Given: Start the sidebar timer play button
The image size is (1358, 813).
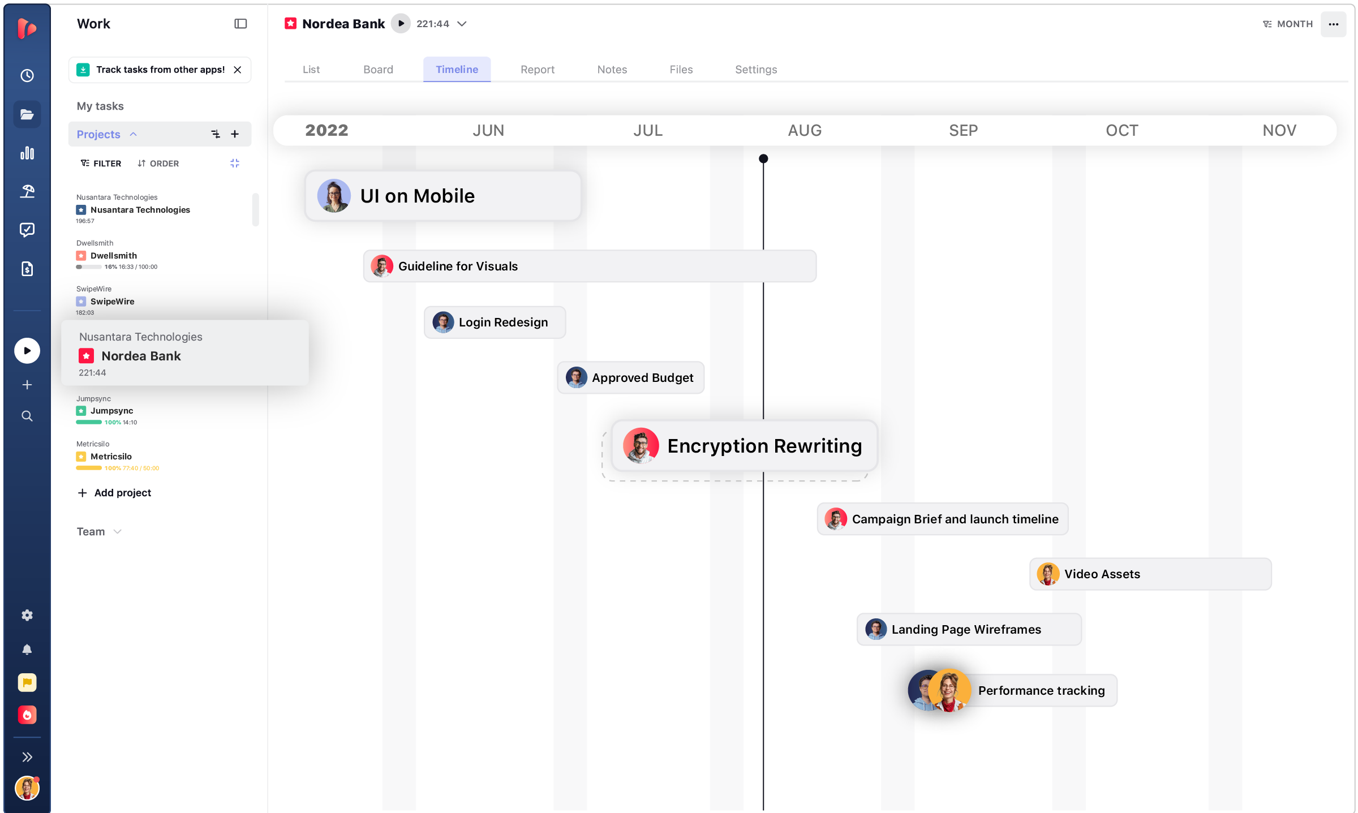Looking at the screenshot, I should [27, 351].
